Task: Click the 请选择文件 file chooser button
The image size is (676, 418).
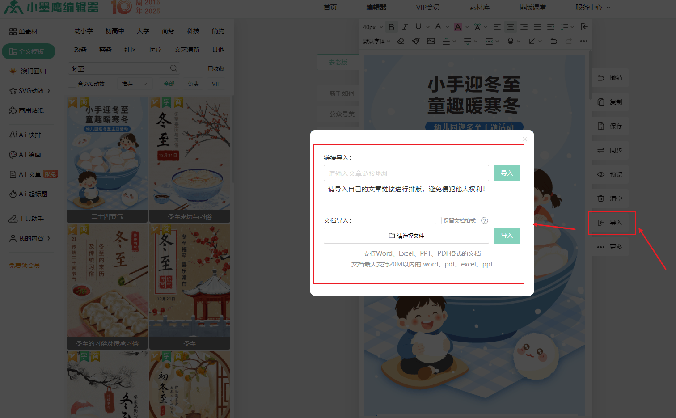Action: [406, 236]
